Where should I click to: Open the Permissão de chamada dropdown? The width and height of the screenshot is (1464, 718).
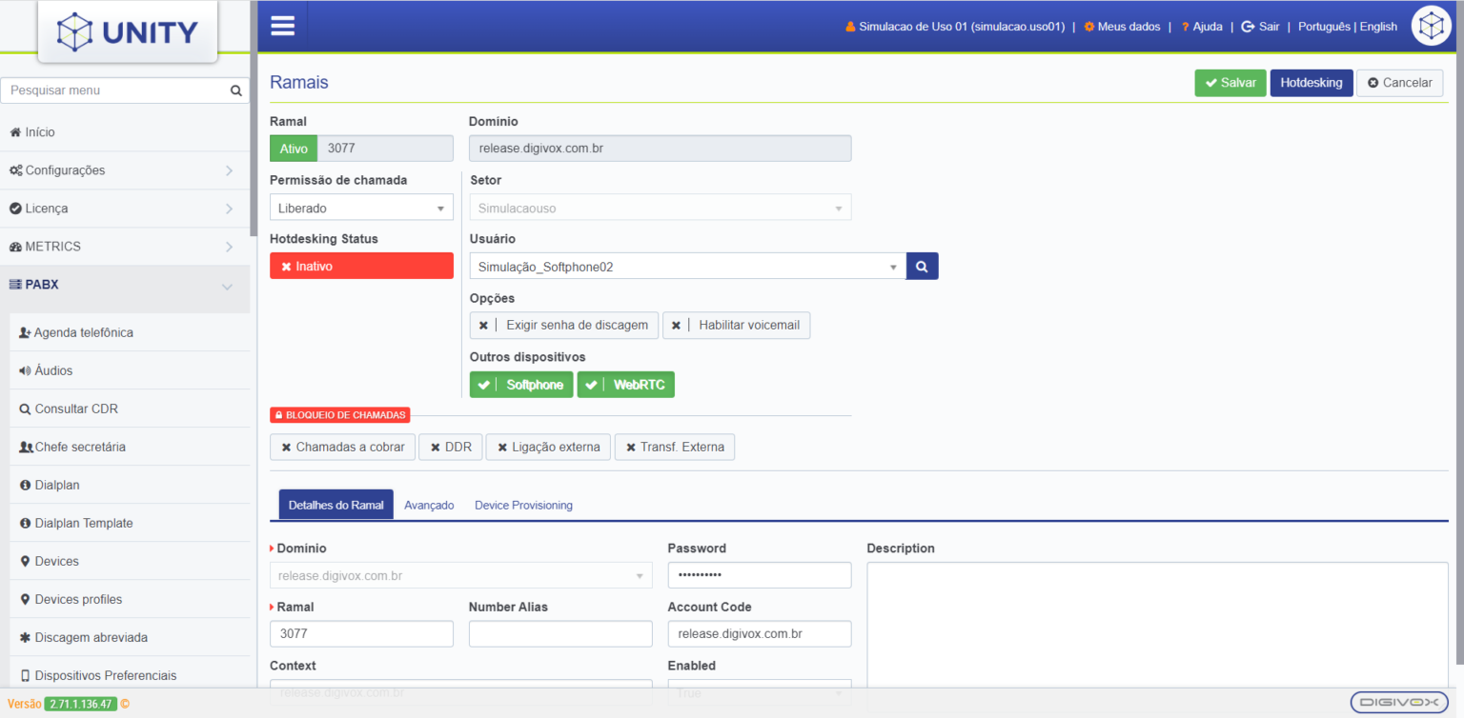tap(361, 207)
